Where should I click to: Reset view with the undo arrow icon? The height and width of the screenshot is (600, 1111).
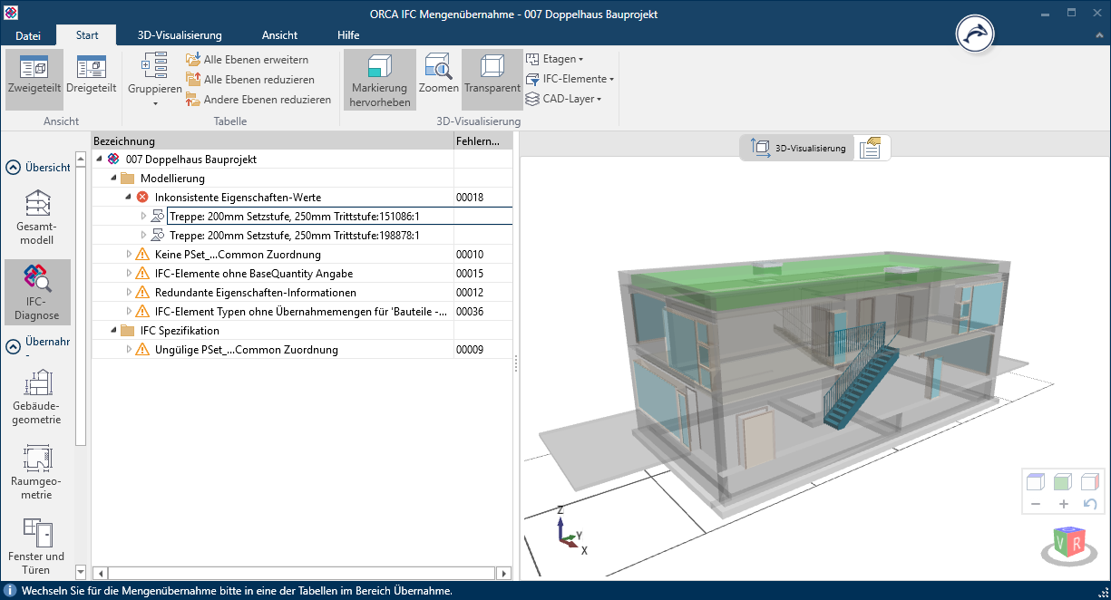(1090, 504)
